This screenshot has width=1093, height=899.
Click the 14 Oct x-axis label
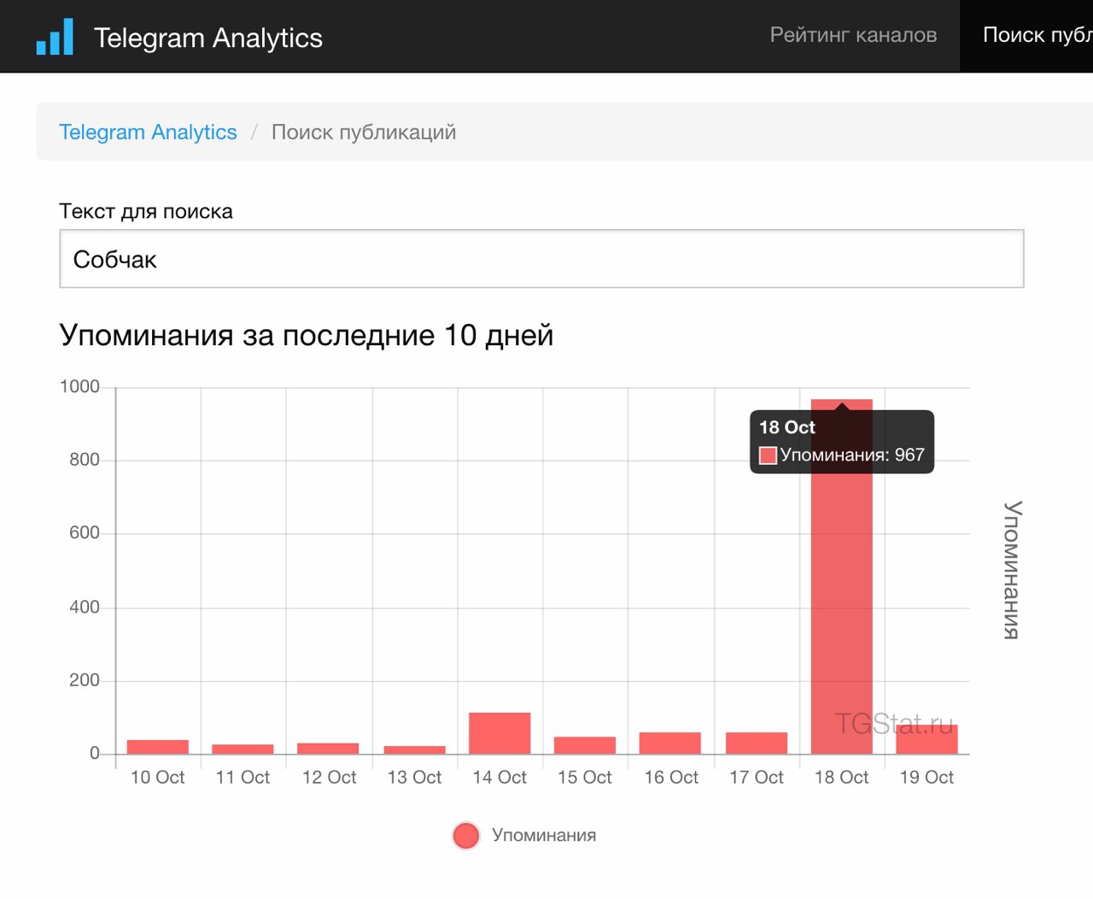[x=500, y=778]
